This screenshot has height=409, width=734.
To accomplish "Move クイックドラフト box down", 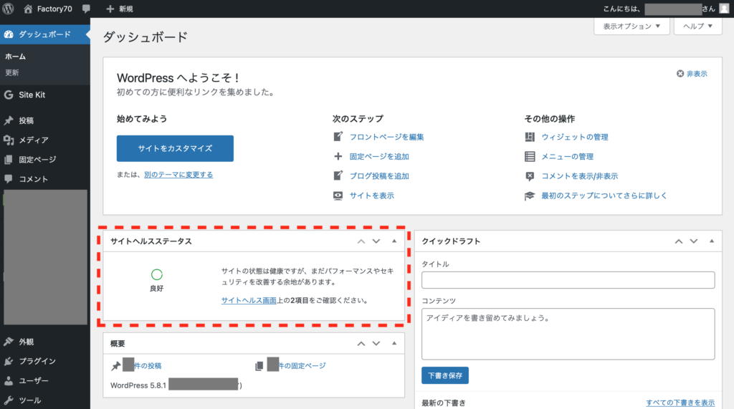I will [693, 241].
